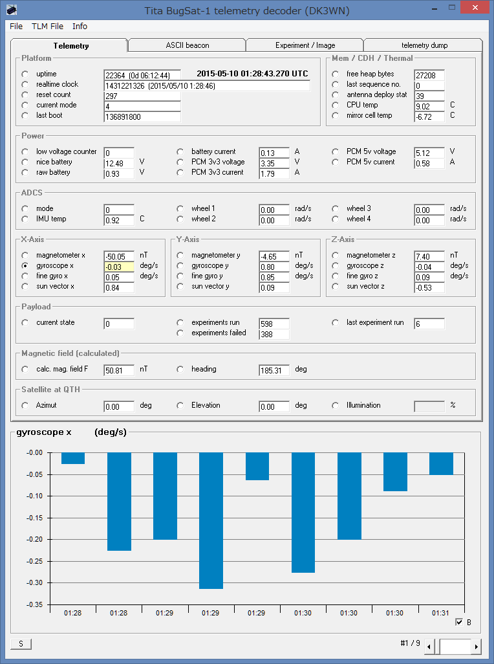The height and width of the screenshot is (664, 494).
Task: Select the realtime clock radio button
Action: pyautogui.click(x=25, y=84)
